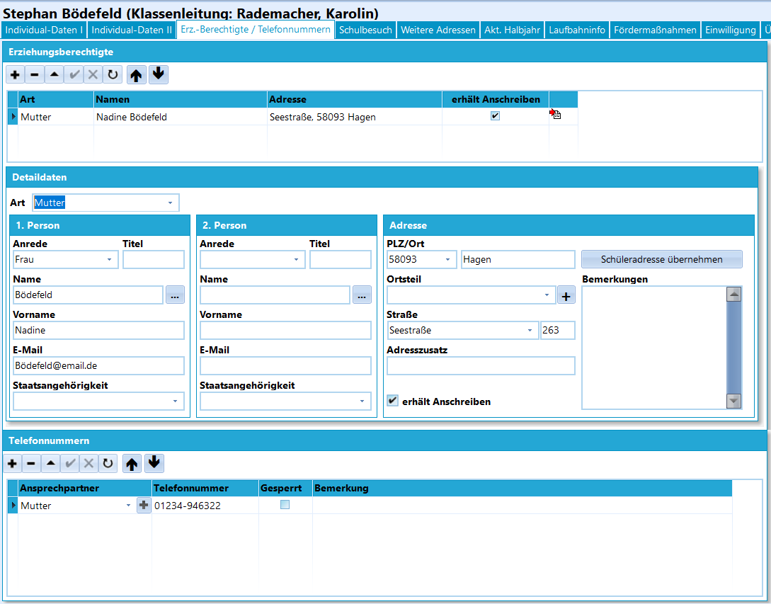Add a new phone number in Telefonnummern toolbar
This screenshot has width=771, height=604.
[12, 463]
